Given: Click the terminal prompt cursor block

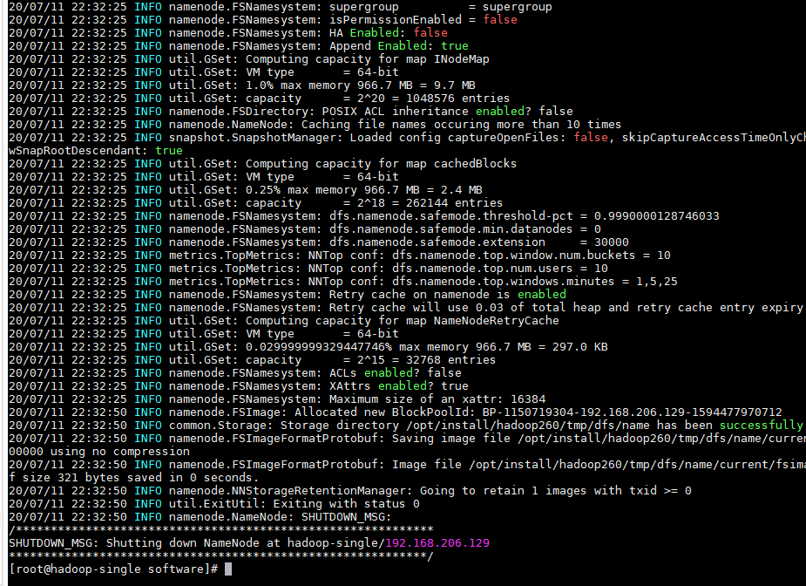Looking at the screenshot, I should (x=227, y=568).
